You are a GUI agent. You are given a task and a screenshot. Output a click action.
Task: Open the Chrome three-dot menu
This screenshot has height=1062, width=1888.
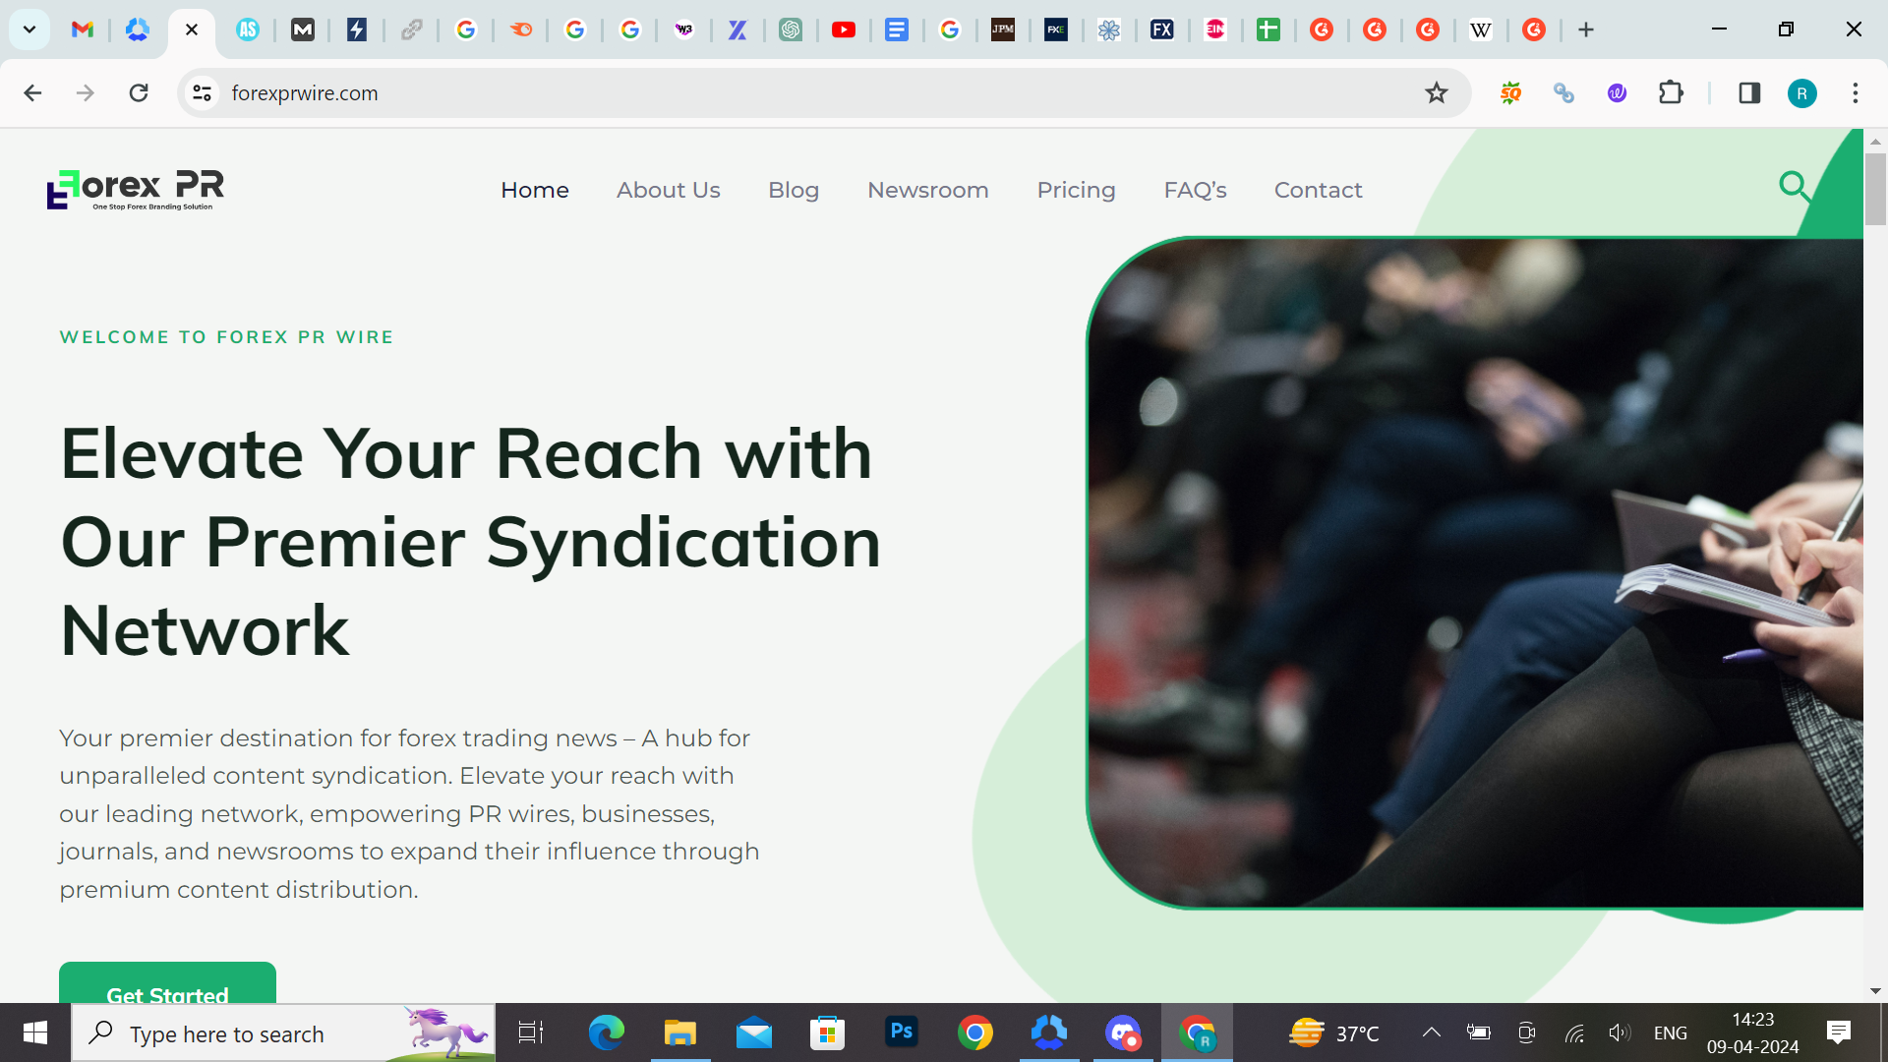coord(1855,92)
